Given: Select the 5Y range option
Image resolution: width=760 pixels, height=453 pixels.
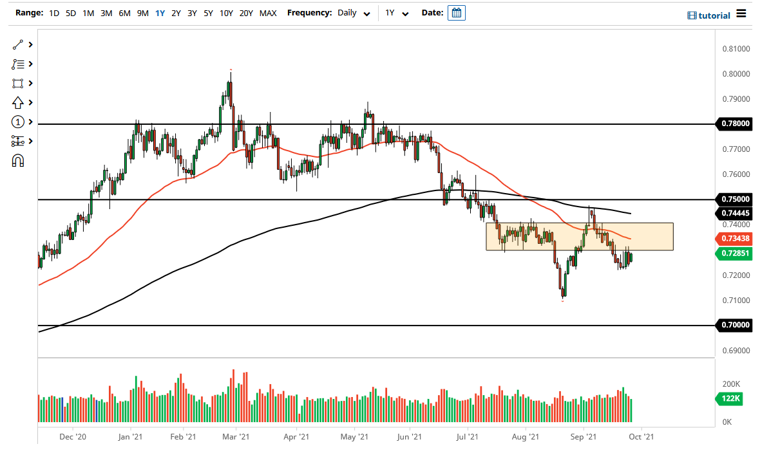Looking at the screenshot, I should pos(208,13).
